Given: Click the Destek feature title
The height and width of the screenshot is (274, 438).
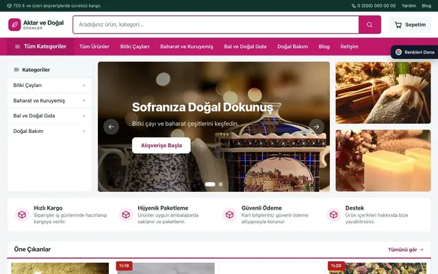Looking at the screenshot, I should [355, 208].
